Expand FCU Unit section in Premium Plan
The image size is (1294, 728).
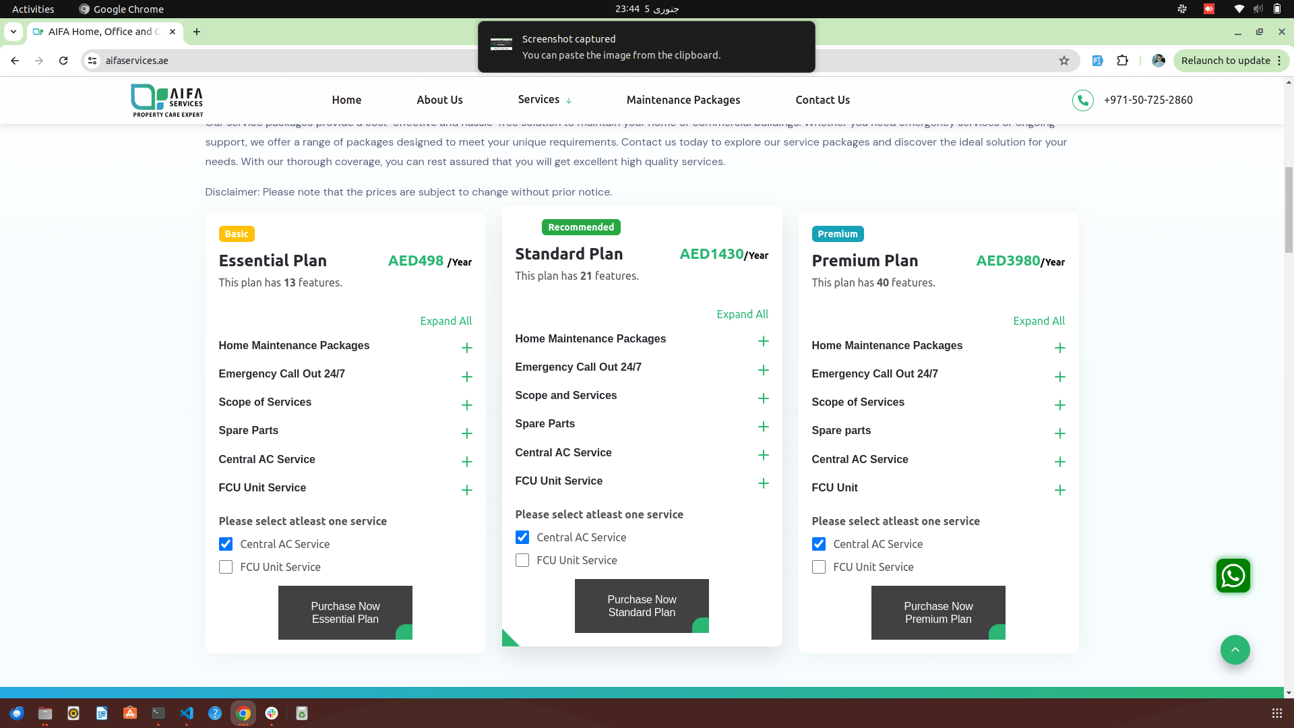(1059, 490)
